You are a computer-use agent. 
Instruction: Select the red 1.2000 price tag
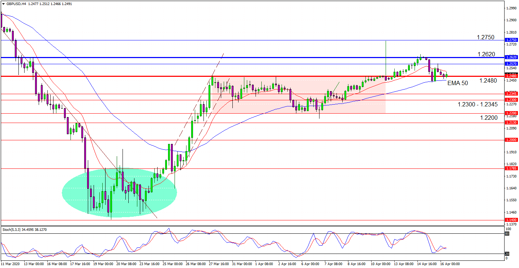511,140
